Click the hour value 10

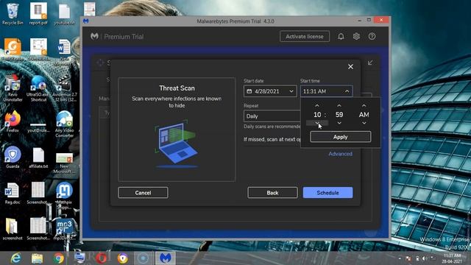coord(317,115)
